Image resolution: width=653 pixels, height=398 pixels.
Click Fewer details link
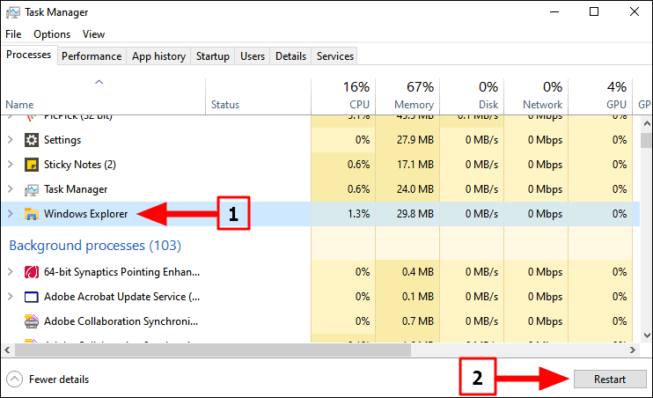59,380
